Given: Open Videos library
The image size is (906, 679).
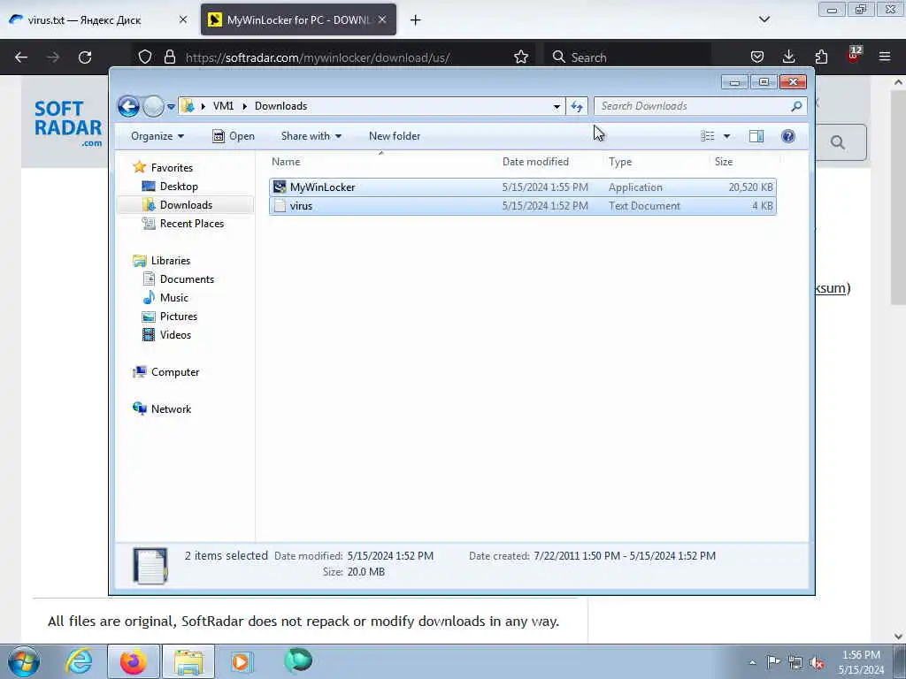Looking at the screenshot, I should 175,334.
